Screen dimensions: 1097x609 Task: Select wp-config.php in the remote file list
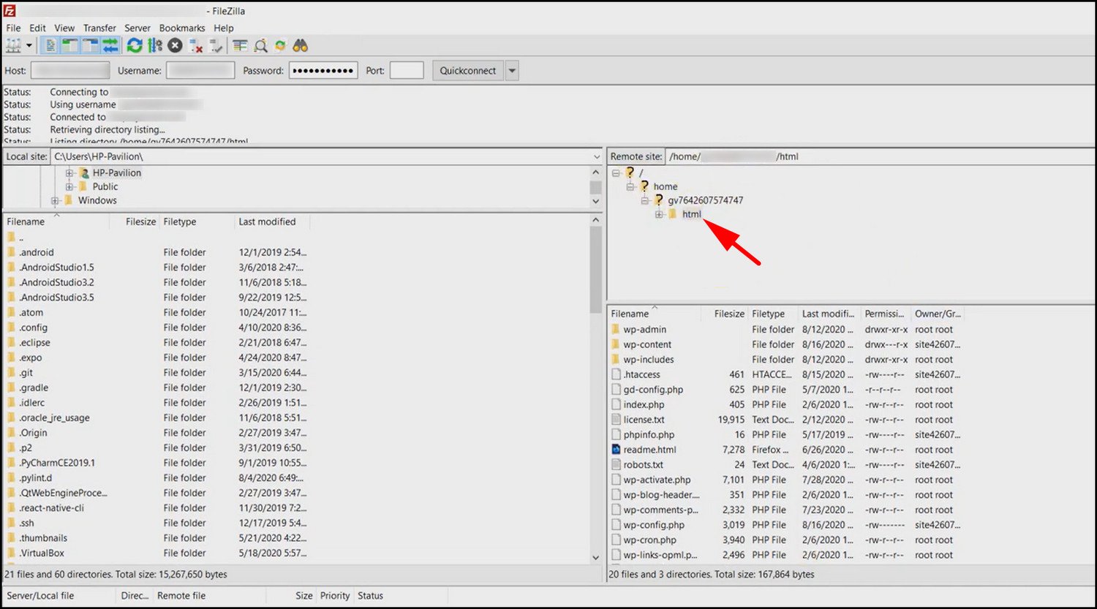(654, 525)
